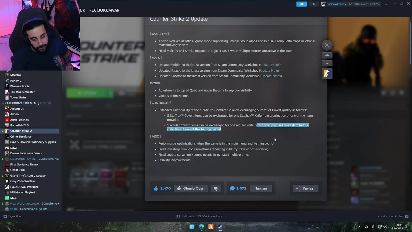Click the thumbs-down vote button
This screenshot has height=232, width=412.
click(x=216, y=188)
